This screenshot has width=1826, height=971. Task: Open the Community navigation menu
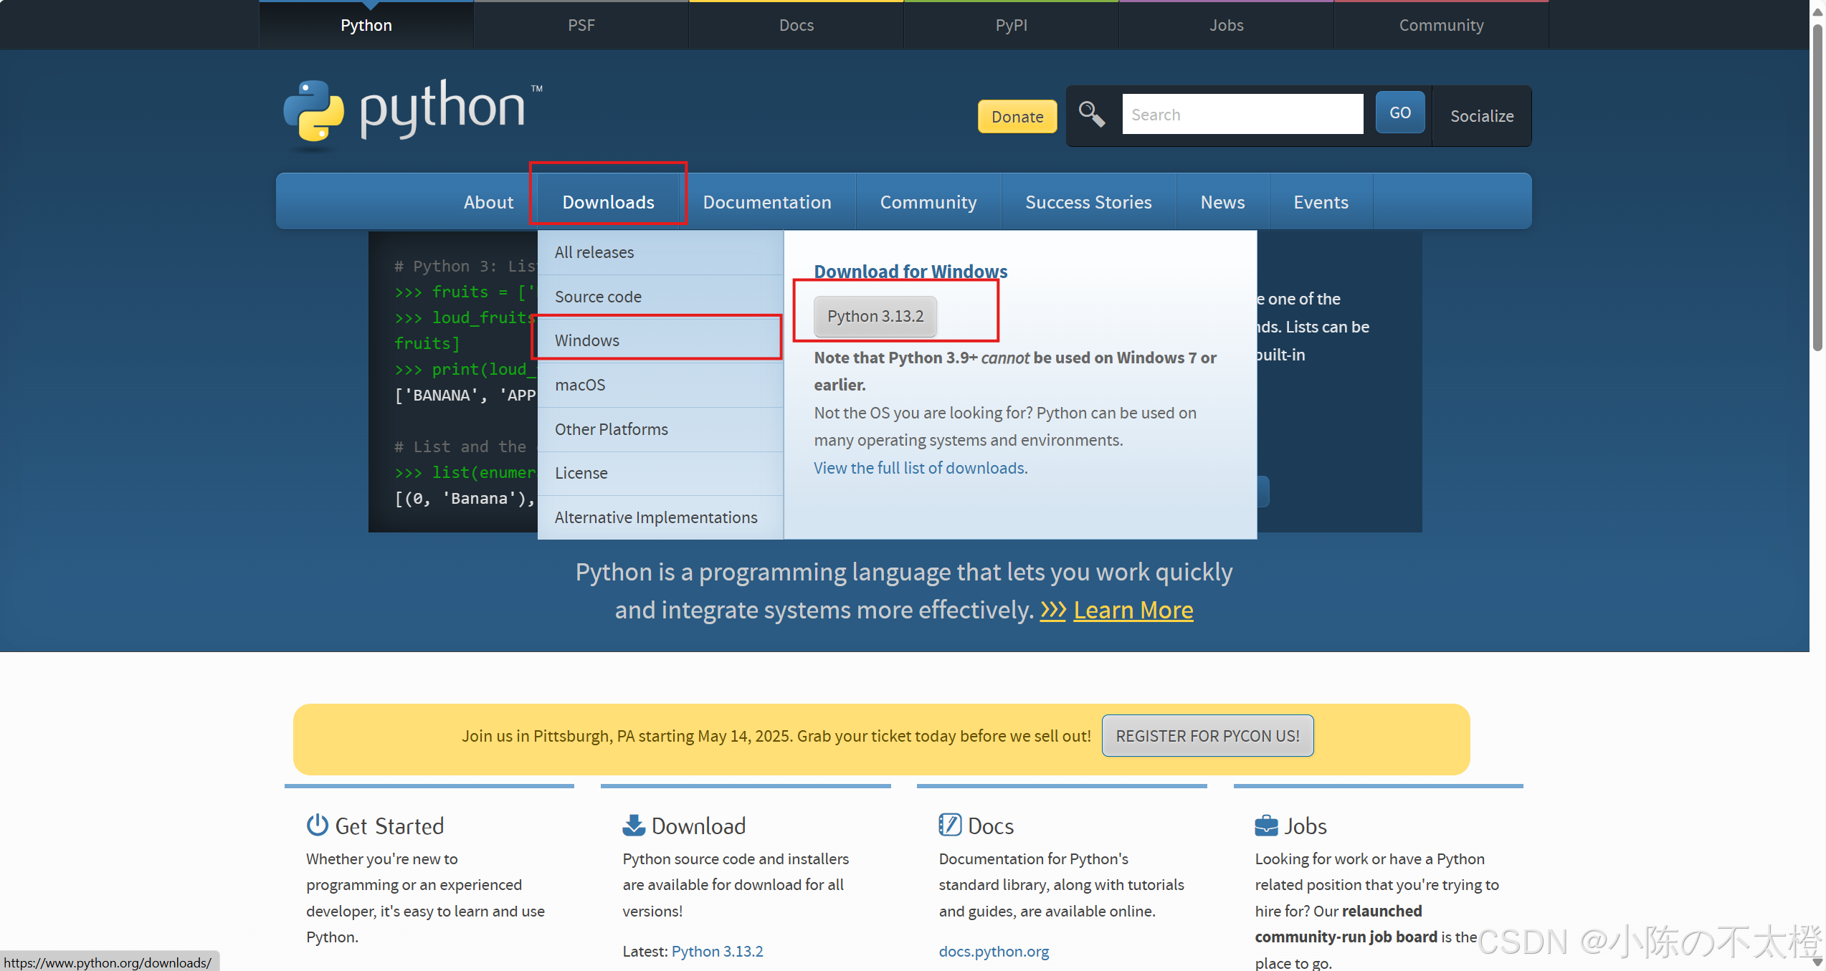coord(928,202)
